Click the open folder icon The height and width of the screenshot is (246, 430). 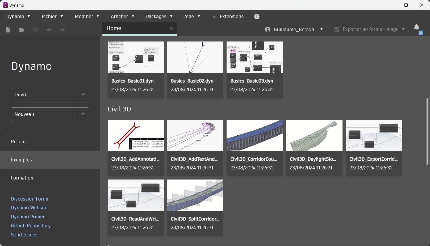22,30
